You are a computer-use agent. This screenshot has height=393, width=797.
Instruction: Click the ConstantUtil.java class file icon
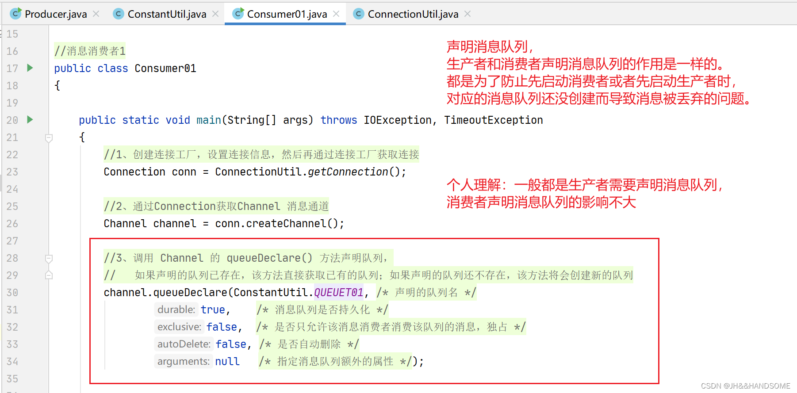point(119,14)
